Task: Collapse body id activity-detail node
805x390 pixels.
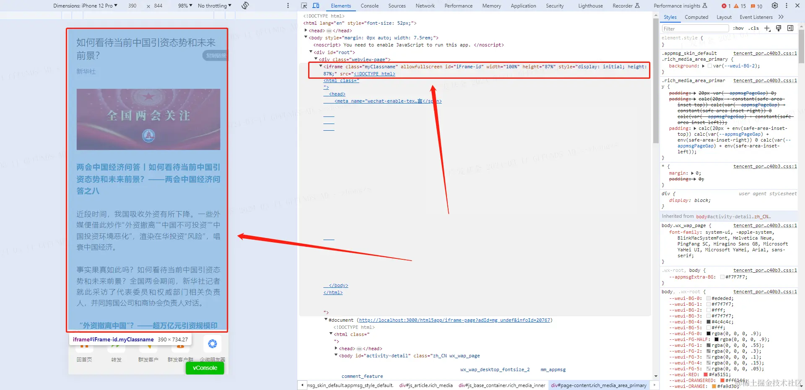Action: [x=336, y=355]
